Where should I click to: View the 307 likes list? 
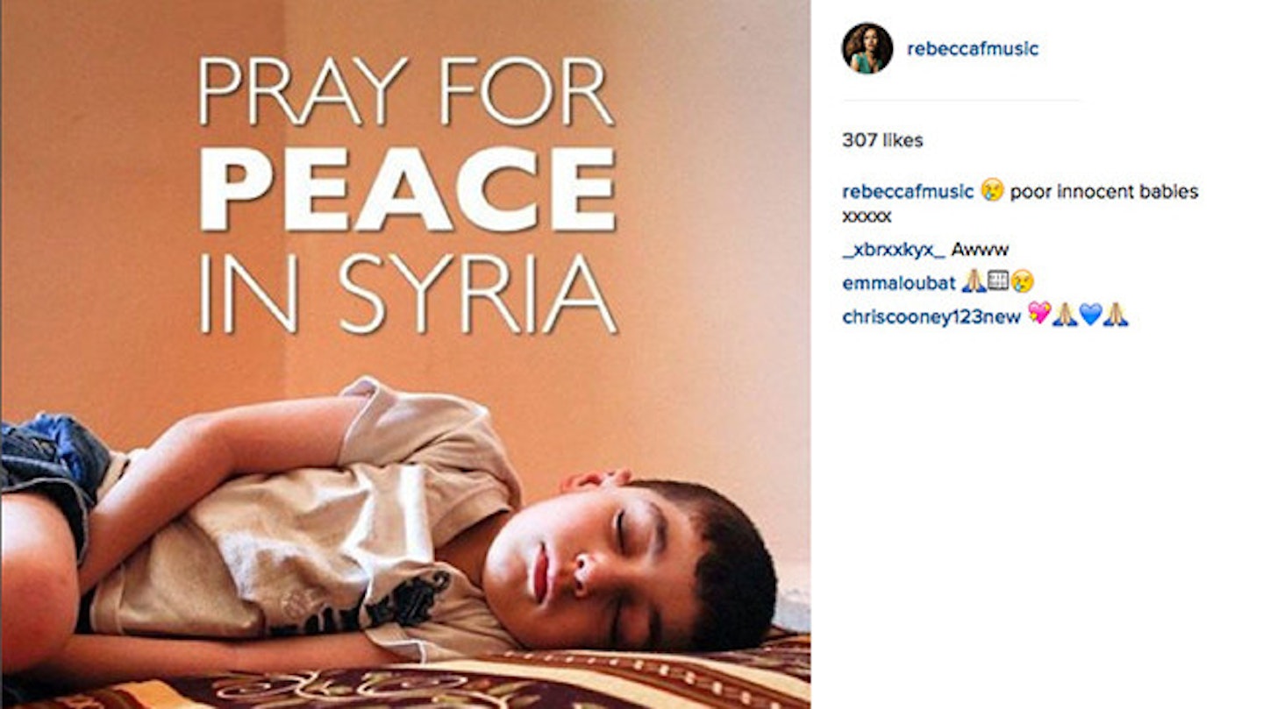pos(882,140)
